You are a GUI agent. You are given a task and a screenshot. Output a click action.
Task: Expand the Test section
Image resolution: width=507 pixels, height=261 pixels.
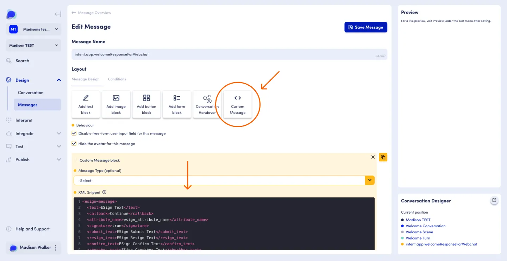tap(59, 146)
